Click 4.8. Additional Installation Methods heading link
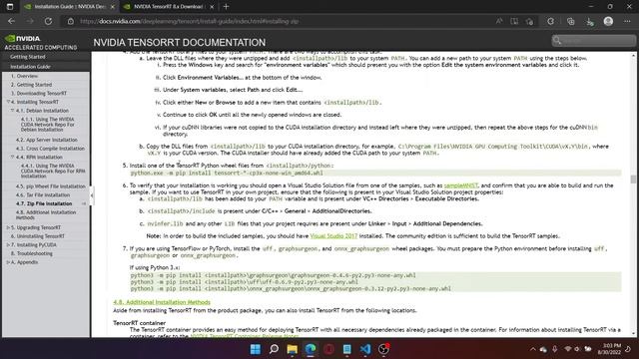639x359 pixels. tap(162, 302)
